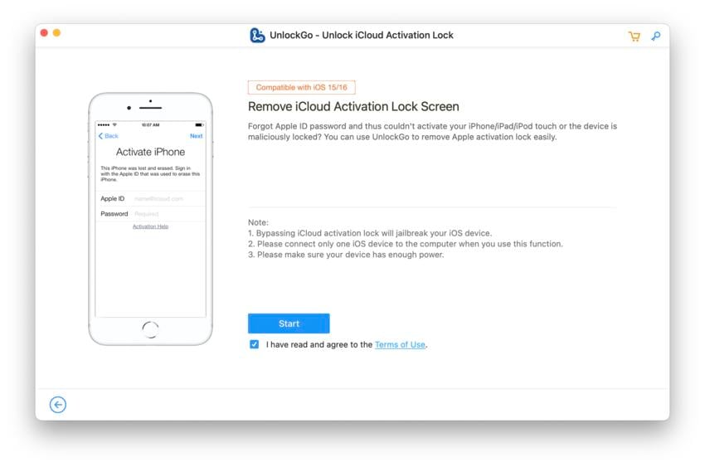Uncheck the Terms of Use agreement checkbox
Screen dimensions: 705x467
254,344
